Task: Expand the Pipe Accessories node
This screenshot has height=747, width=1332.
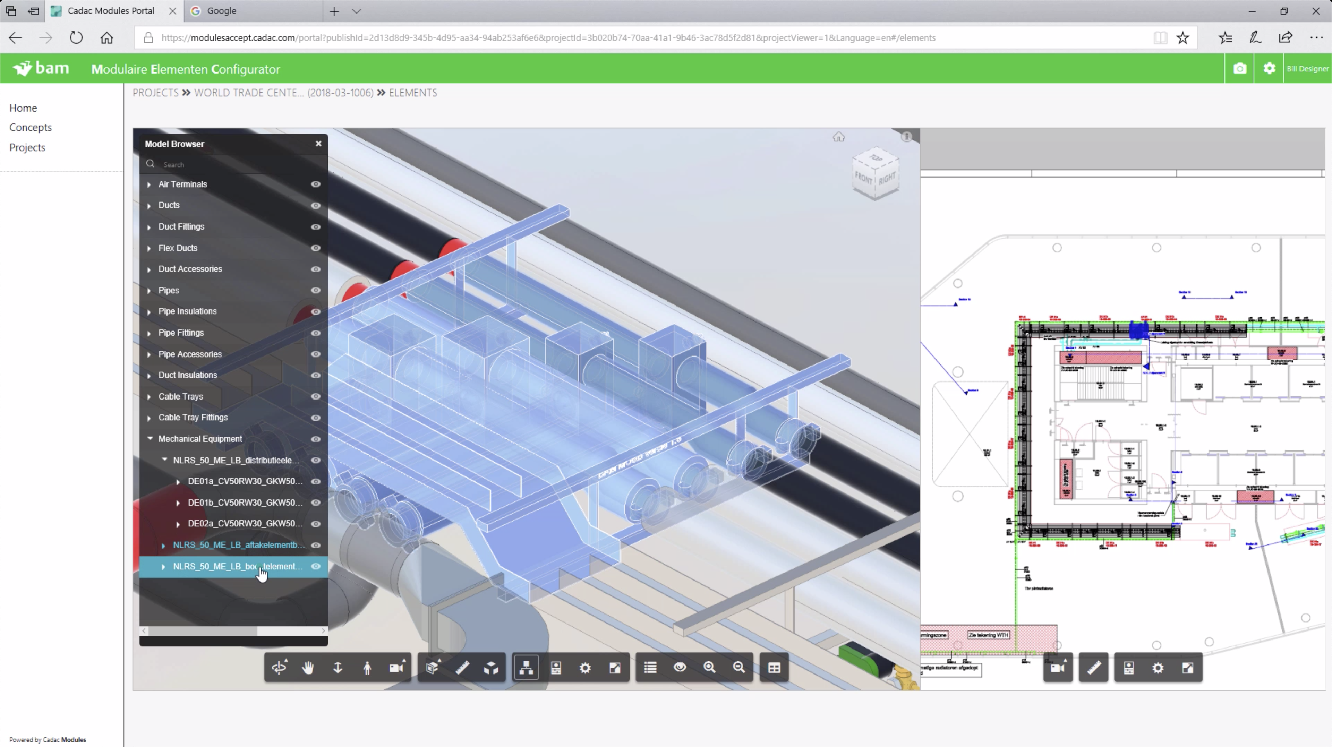Action: point(149,354)
